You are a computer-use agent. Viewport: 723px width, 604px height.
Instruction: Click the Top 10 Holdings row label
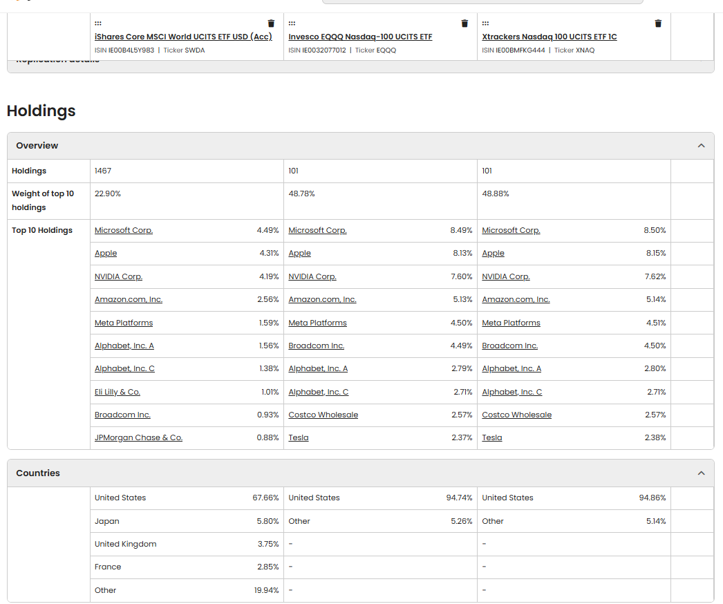click(42, 231)
